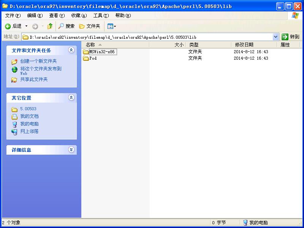Expand the address bar dropdown arrow
The height and width of the screenshot is (228, 304).
tap(276, 37)
